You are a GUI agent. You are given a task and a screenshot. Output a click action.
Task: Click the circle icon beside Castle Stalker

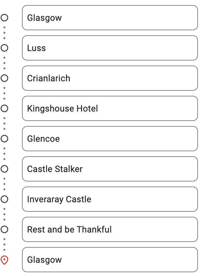click(4, 169)
